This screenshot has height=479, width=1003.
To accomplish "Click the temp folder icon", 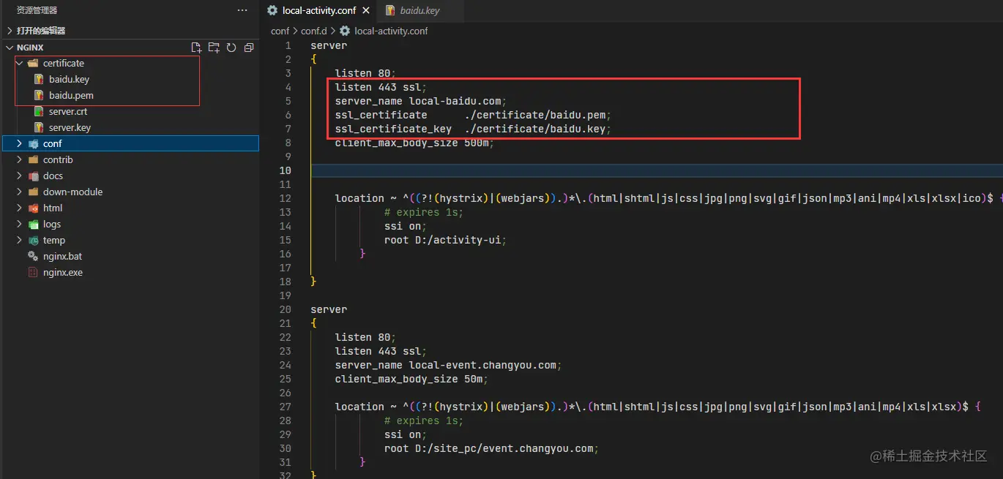I will click(x=33, y=240).
